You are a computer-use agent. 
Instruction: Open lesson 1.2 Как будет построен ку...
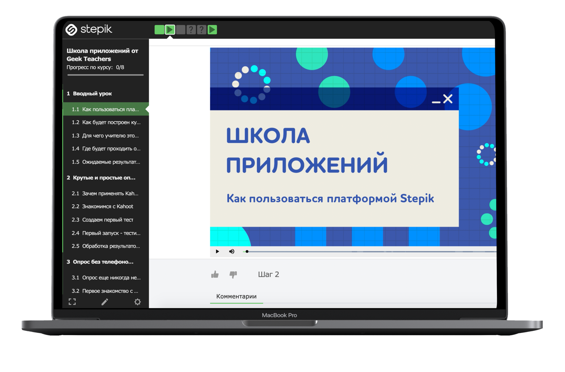106,122
